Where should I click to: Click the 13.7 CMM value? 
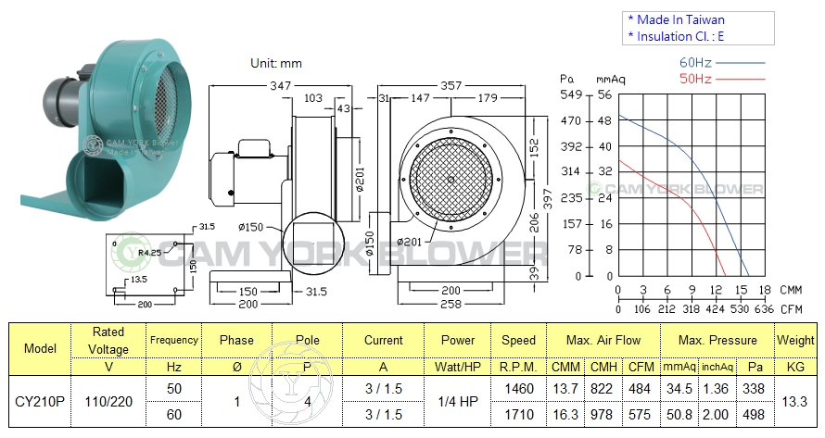point(565,389)
